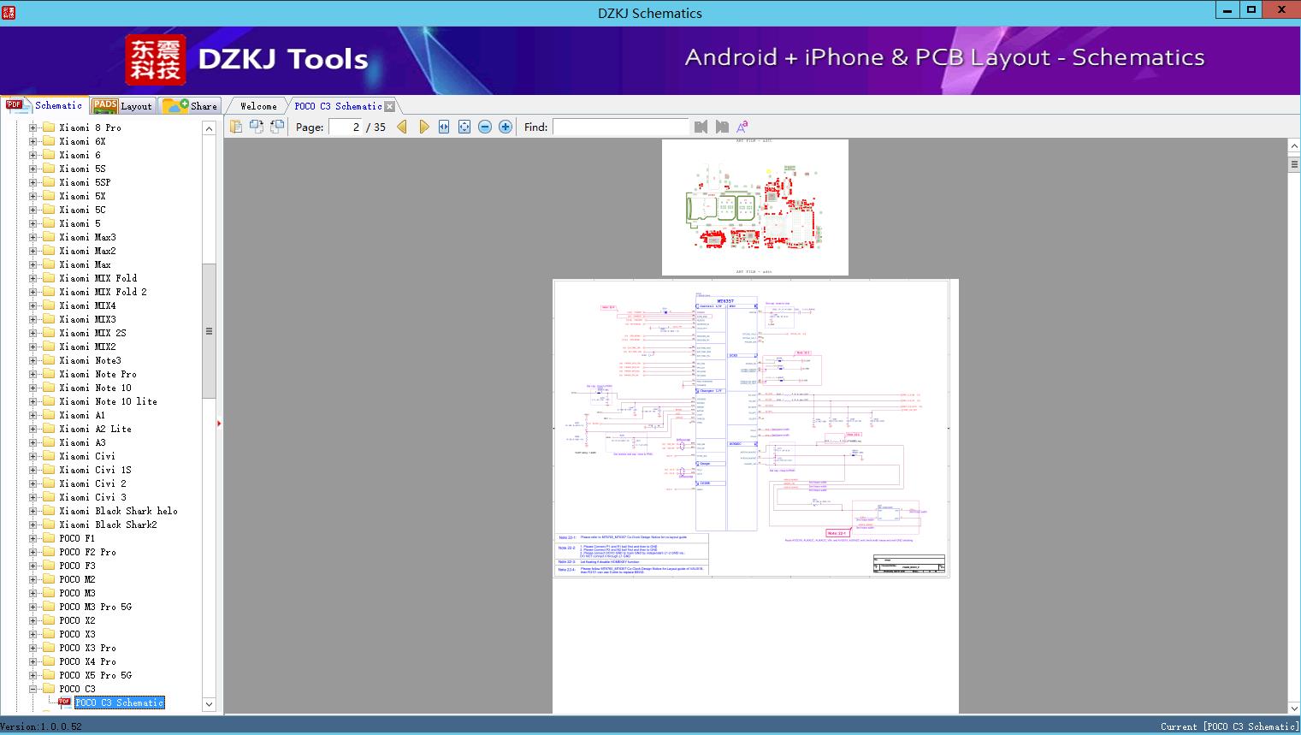
Task: Expand the Xiaomi Civi 1S node
Action: pos(33,470)
